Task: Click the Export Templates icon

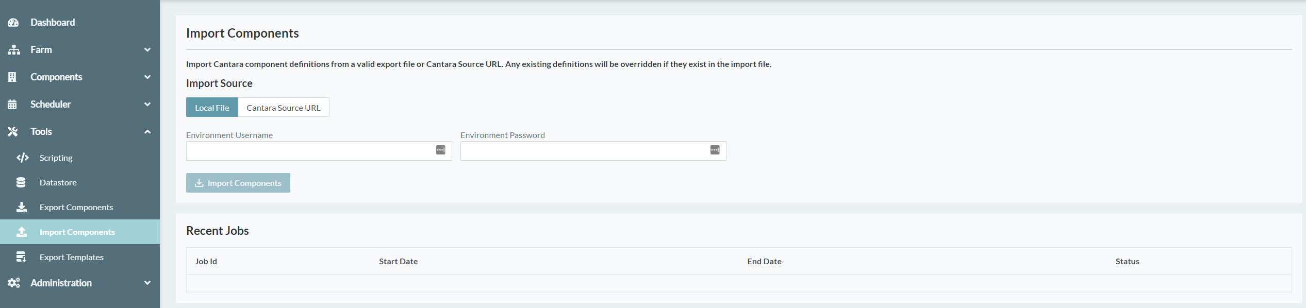Action: pyautogui.click(x=21, y=257)
